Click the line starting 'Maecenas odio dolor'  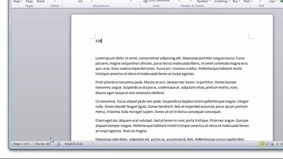click(x=170, y=139)
